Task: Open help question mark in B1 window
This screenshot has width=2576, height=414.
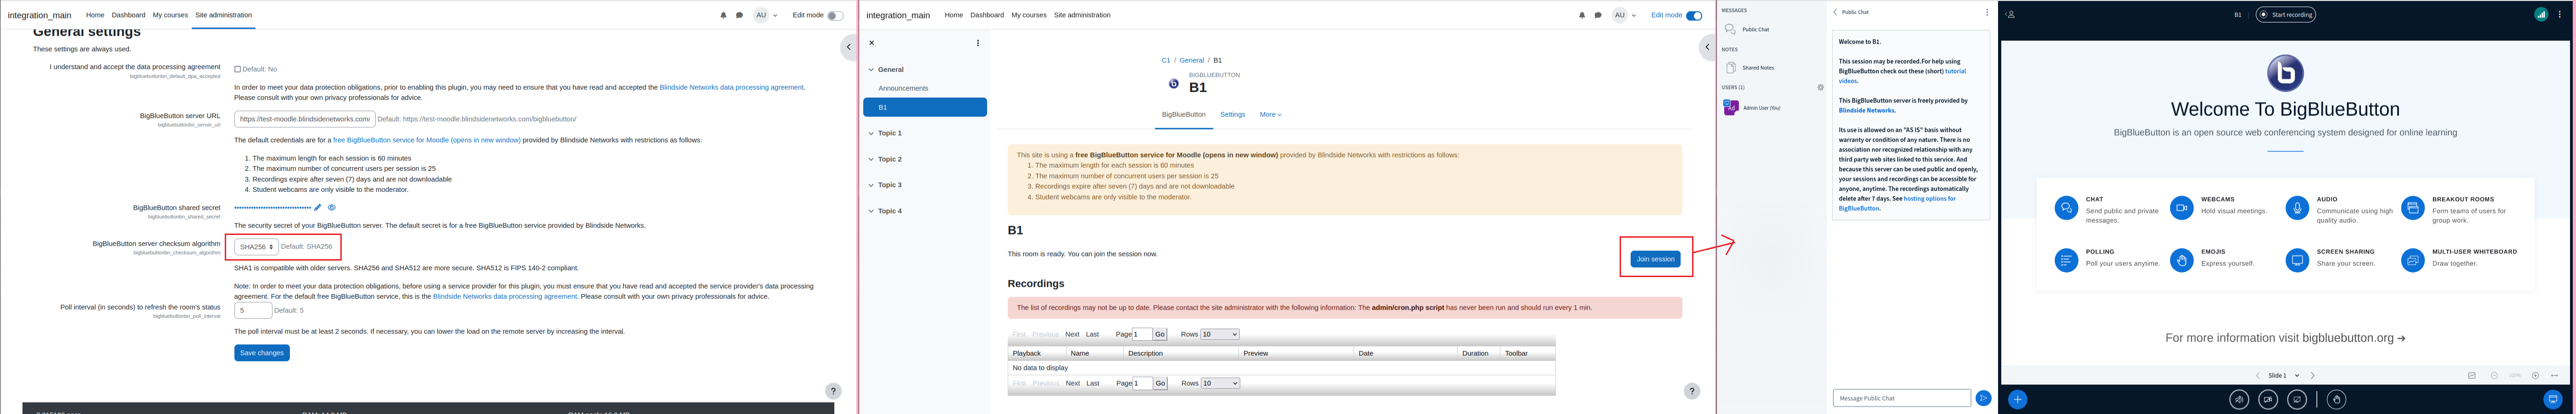Action: point(1692,391)
